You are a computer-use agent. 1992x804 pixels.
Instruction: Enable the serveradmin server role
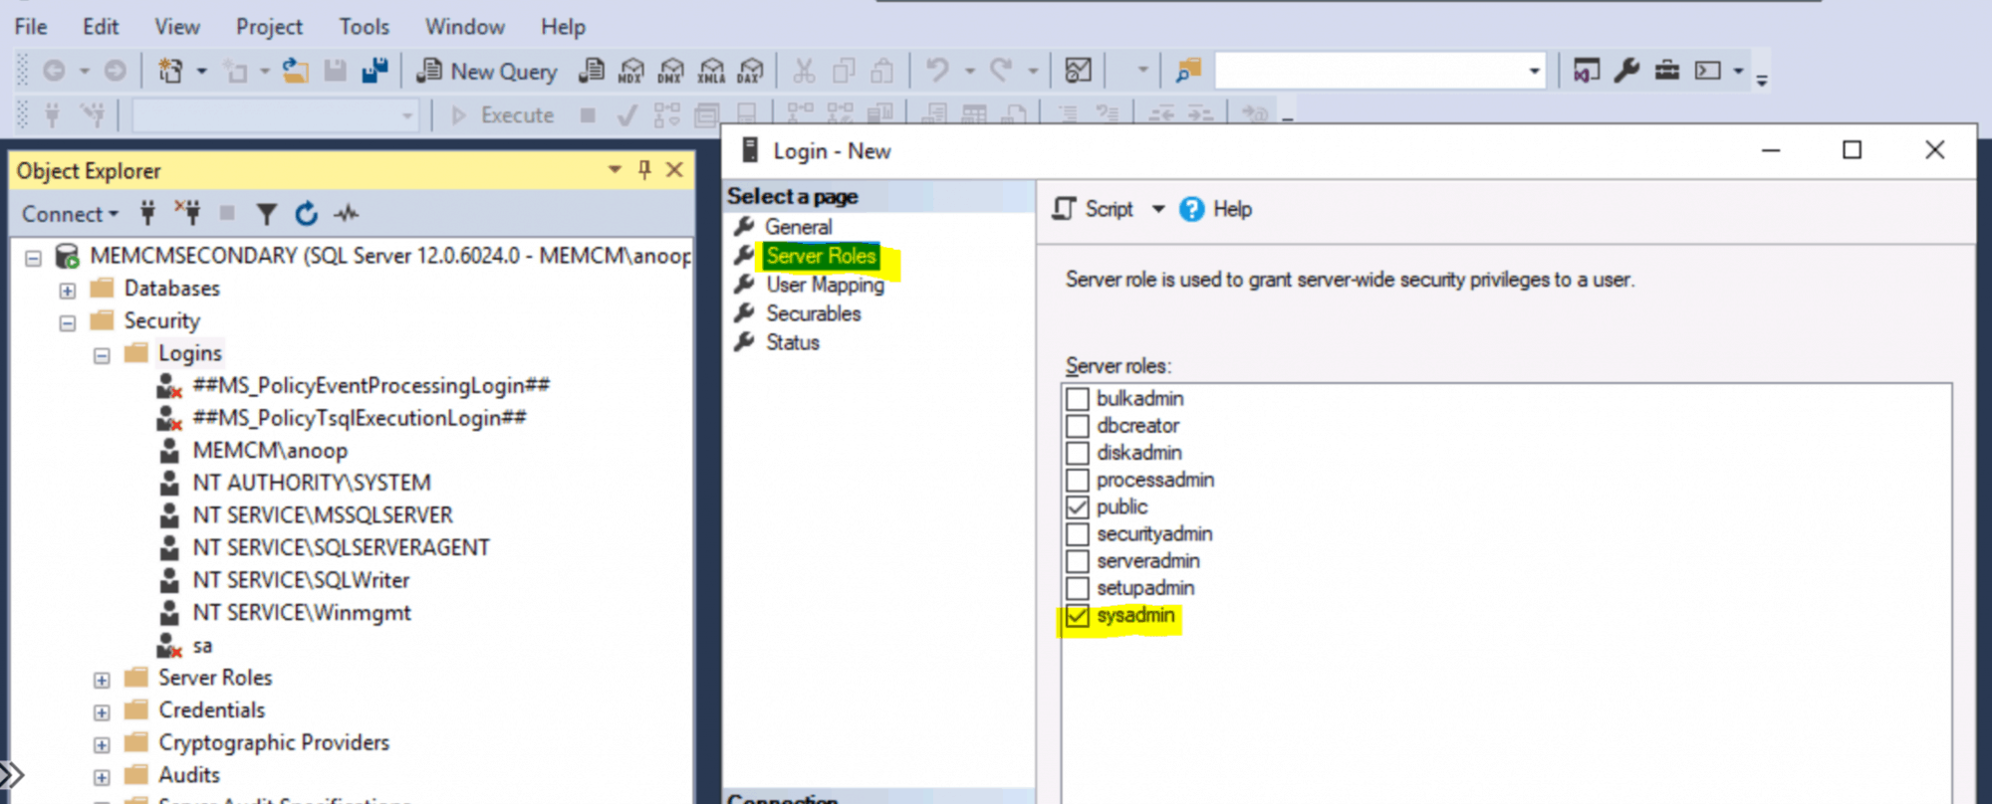[x=1077, y=561]
